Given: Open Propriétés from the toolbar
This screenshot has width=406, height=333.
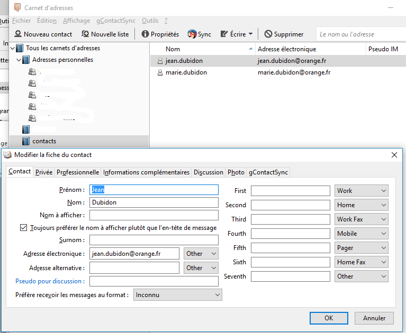Looking at the screenshot, I should coord(145,34).
